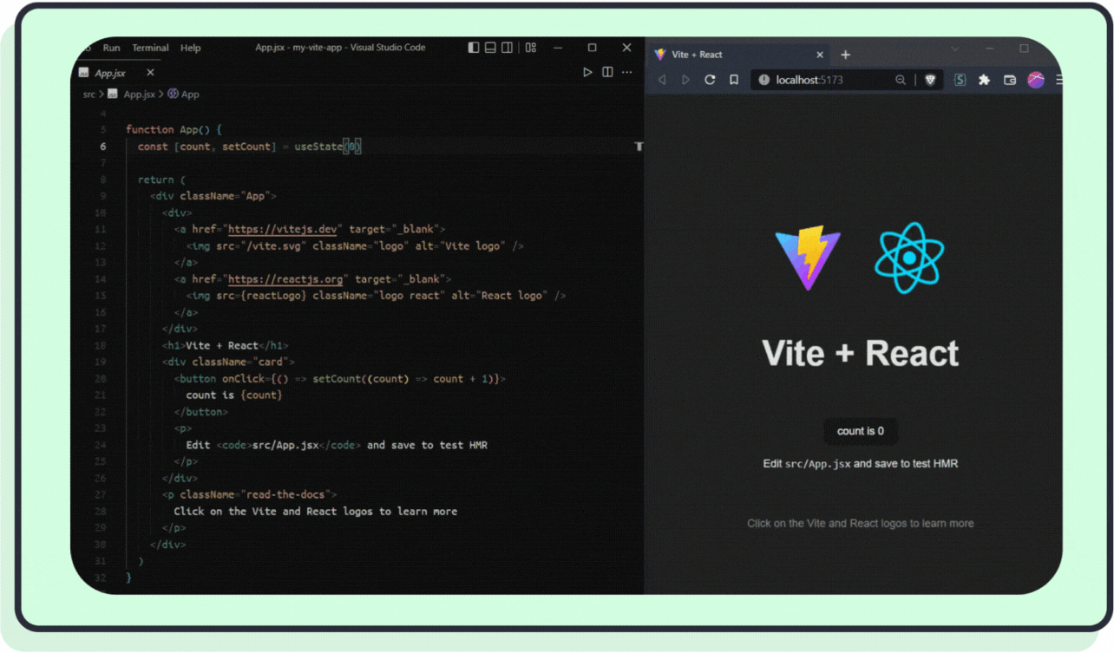Run App.jsx using the play icon
The image size is (1114, 653).
(x=587, y=72)
